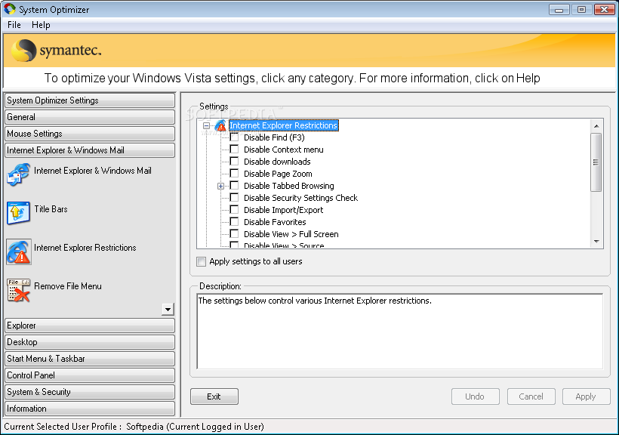Click the Disable Page Zoom label

[278, 174]
